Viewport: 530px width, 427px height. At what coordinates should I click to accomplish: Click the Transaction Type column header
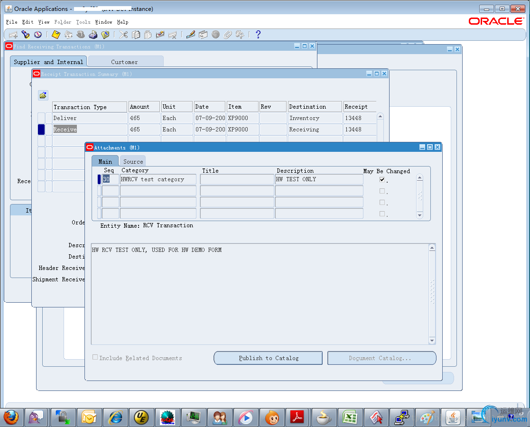(x=90, y=107)
